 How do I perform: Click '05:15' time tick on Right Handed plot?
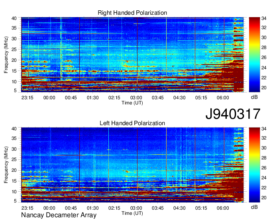pyautogui.click(x=201, y=98)
